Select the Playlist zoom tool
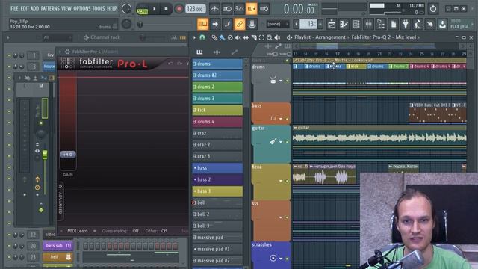 pos(270,37)
